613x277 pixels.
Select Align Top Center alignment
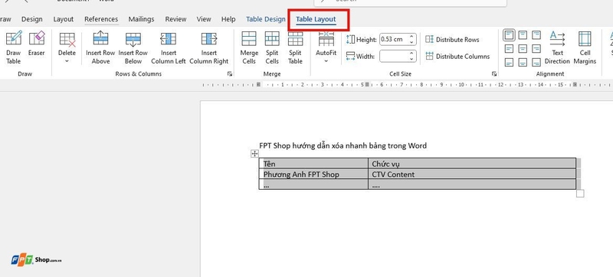(x=523, y=35)
